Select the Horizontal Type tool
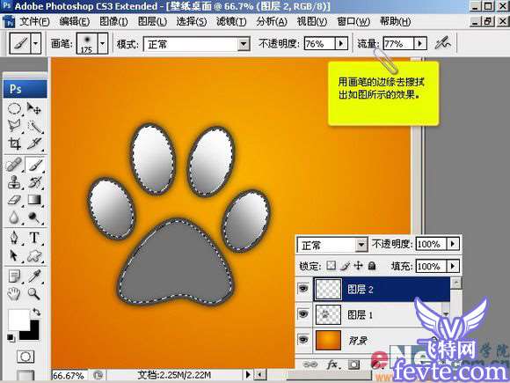Screen dimensions: 510x383 pos(34,238)
